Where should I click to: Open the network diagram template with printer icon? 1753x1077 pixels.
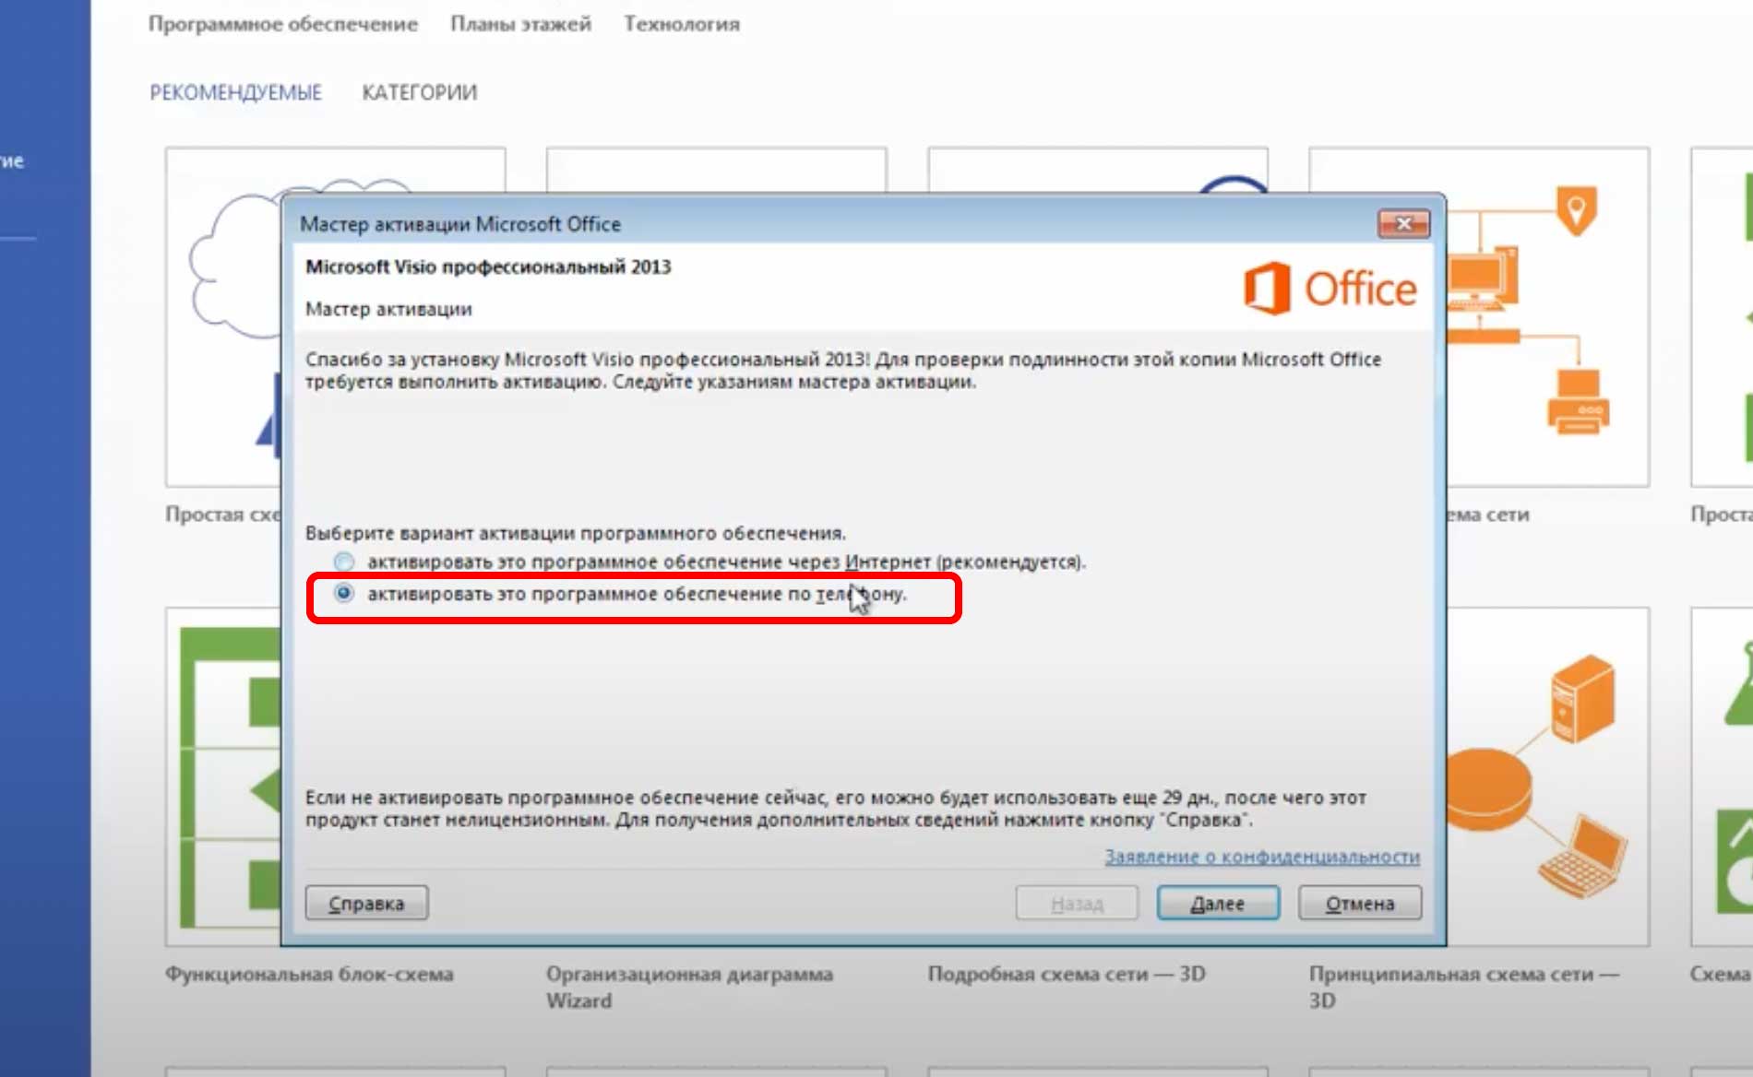[1548, 316]
